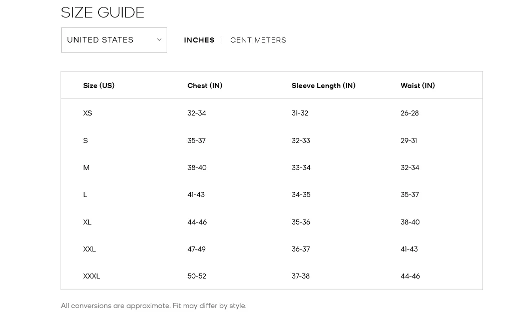Click the 44-46 waist measurement for XXXL
This screenshot has width=517, height=336.
pyautogui.click(x=410, y=276)
